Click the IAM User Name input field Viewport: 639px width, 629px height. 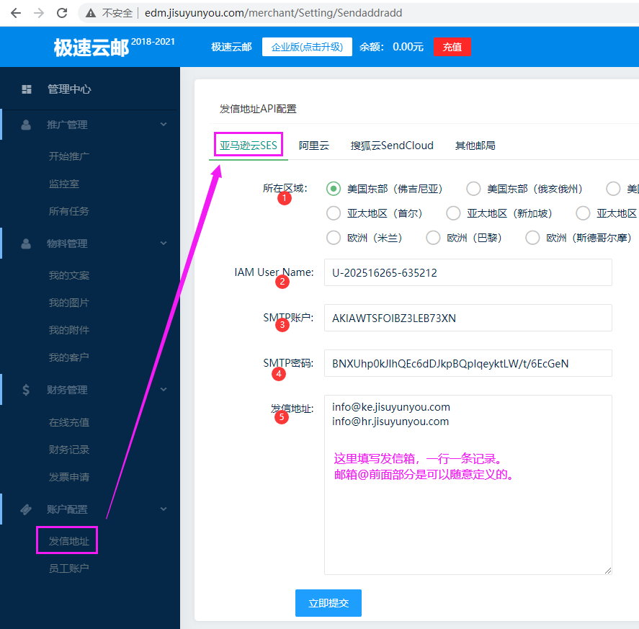click(468, 272)
